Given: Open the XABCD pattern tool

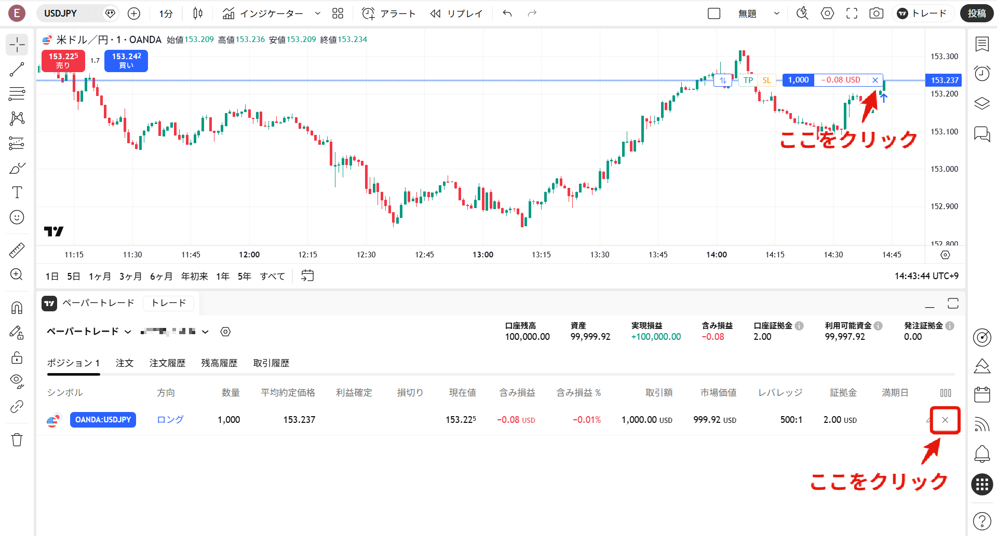Looking at the screenshot, I should pos(17,118).
